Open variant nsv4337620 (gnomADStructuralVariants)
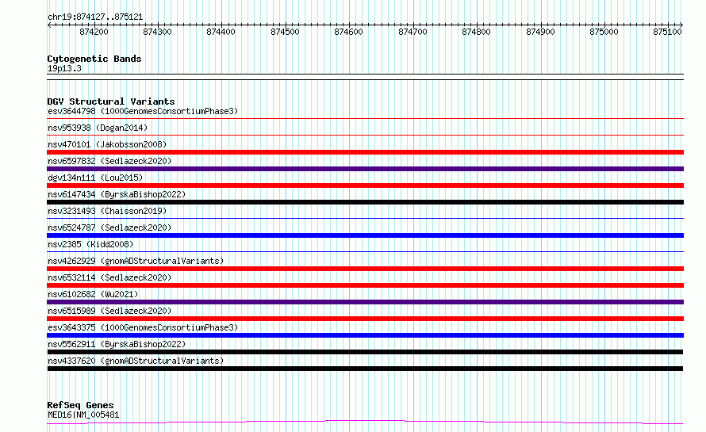 coord(136,361)
